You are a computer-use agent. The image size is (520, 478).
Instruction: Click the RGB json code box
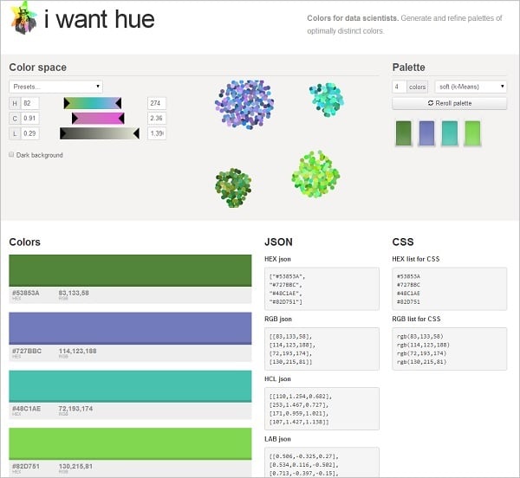(322, 349)
